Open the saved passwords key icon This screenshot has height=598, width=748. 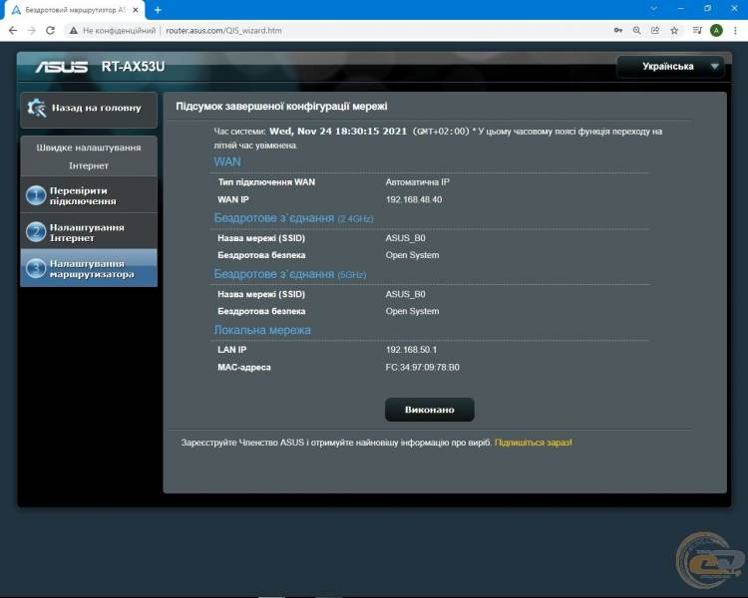pyautogui.click(x=617, y=31)
